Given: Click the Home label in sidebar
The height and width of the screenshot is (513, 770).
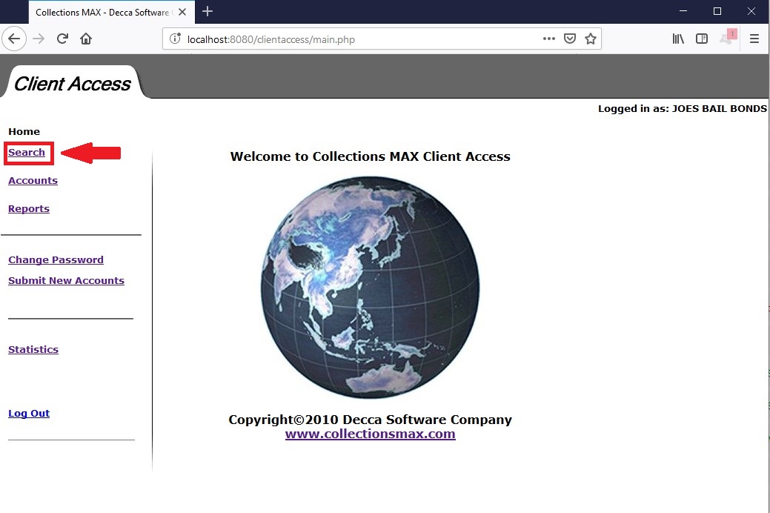Looking at the screenshot, I should point(24,131).
